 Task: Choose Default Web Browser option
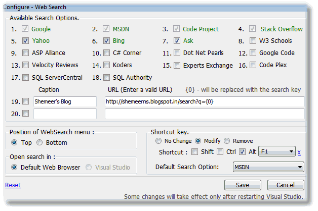click(x=14, y=167)
